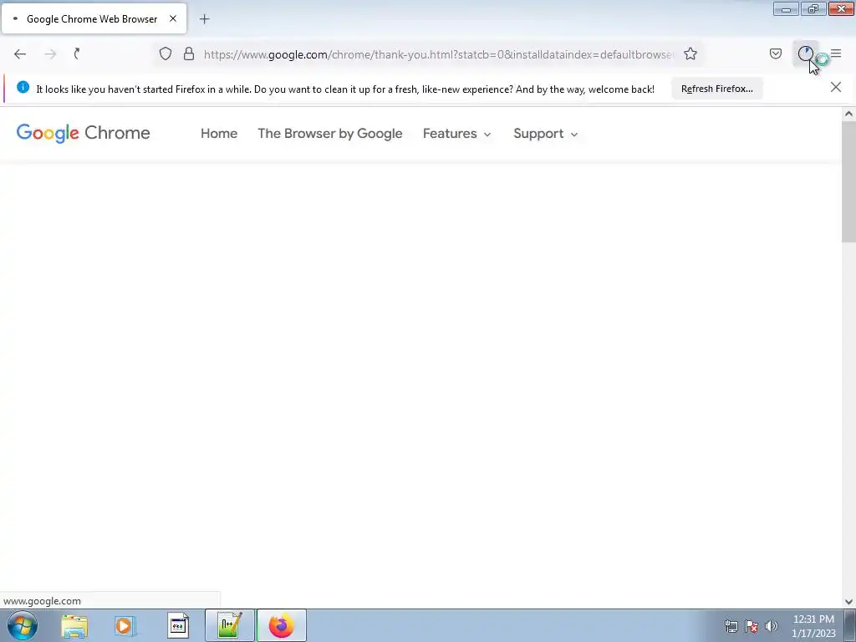The image size is (856, 642).
Task: Open Action Center flag icon
Action: coord(752,626)
